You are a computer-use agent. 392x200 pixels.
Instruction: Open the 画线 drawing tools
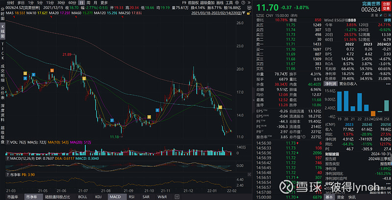point(220,3)
